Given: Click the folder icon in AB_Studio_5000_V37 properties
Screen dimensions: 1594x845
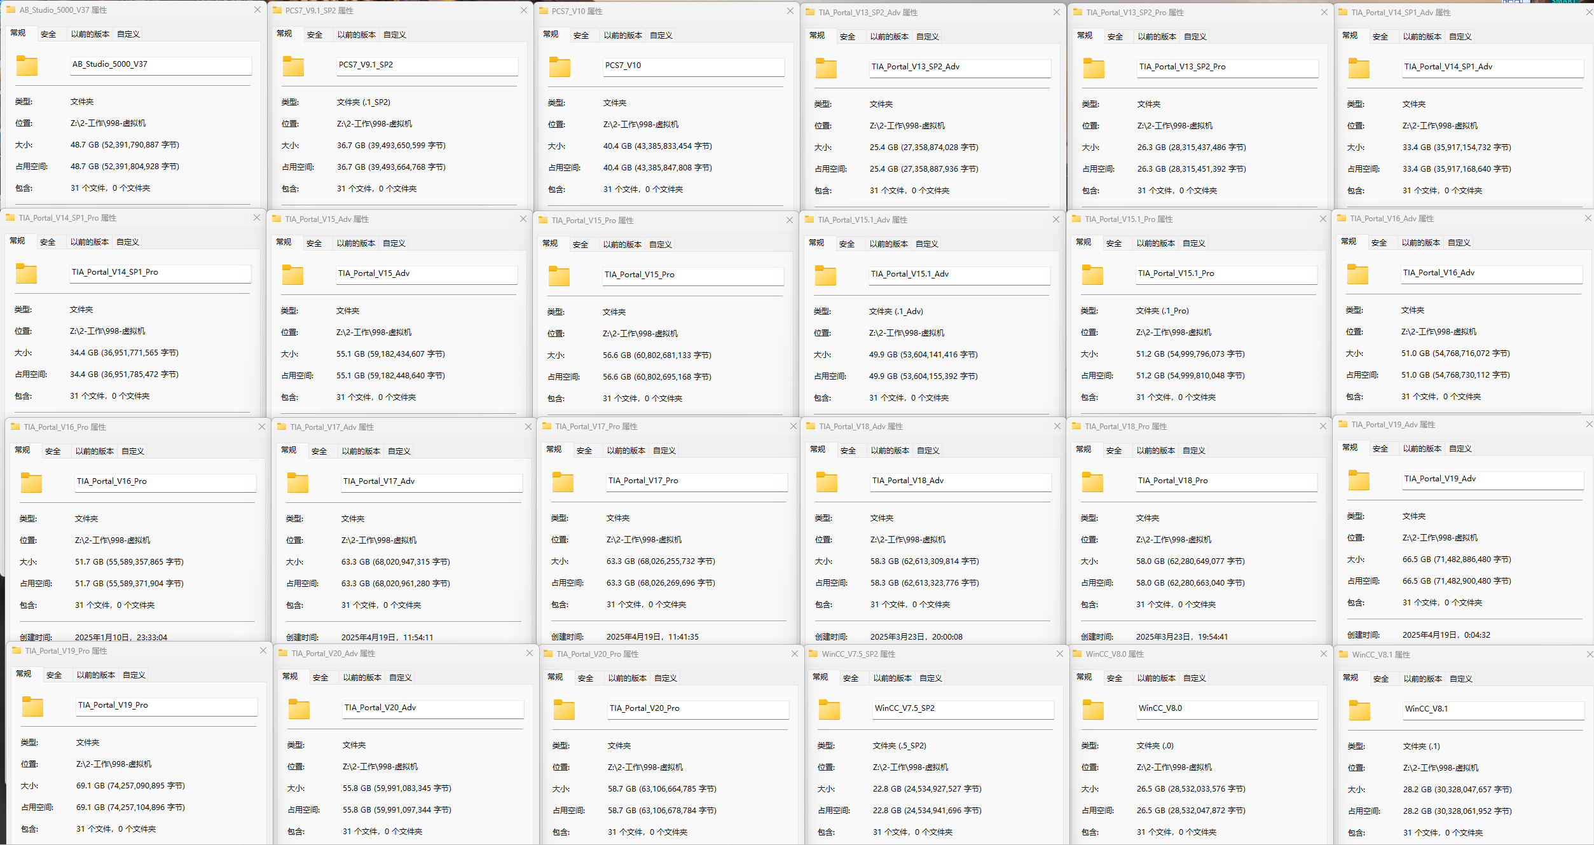Looking at the screenshot, I should tap(27, 65).
